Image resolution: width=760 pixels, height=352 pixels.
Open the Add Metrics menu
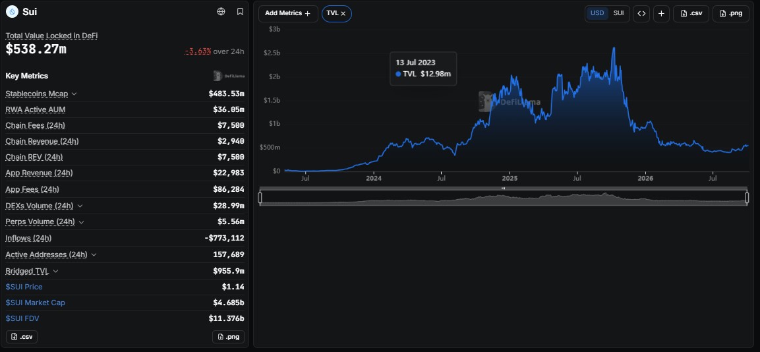pyautogui.click(x=288, y=14)
